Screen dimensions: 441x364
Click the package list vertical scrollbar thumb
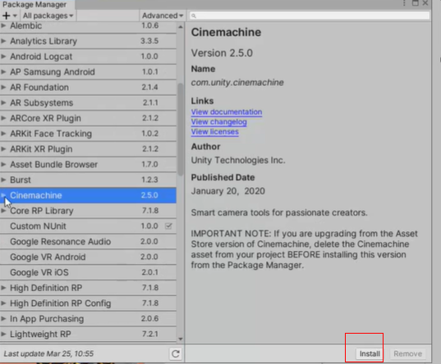pyautogui.click(x=181, y=130)
